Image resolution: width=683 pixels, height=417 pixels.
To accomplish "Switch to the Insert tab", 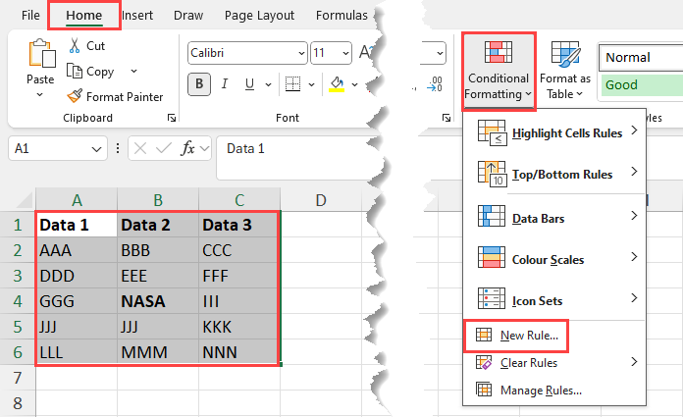I will (137, 15).
